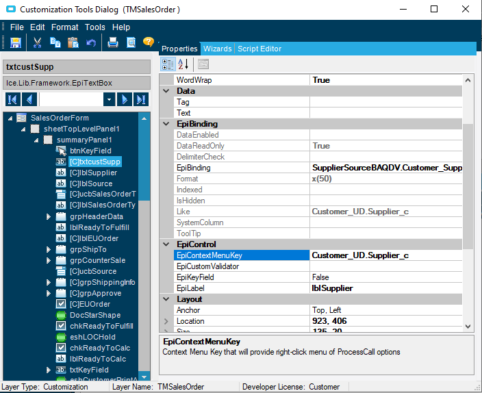Image resolution: width=482 pixels, height=393 pixels.
Task: Click the EpiBinding property value field
Action: 386,168
